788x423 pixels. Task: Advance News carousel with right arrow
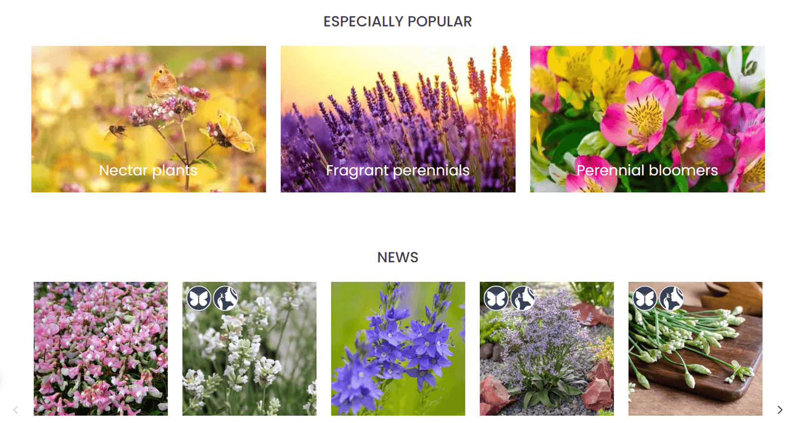[780, 410]
